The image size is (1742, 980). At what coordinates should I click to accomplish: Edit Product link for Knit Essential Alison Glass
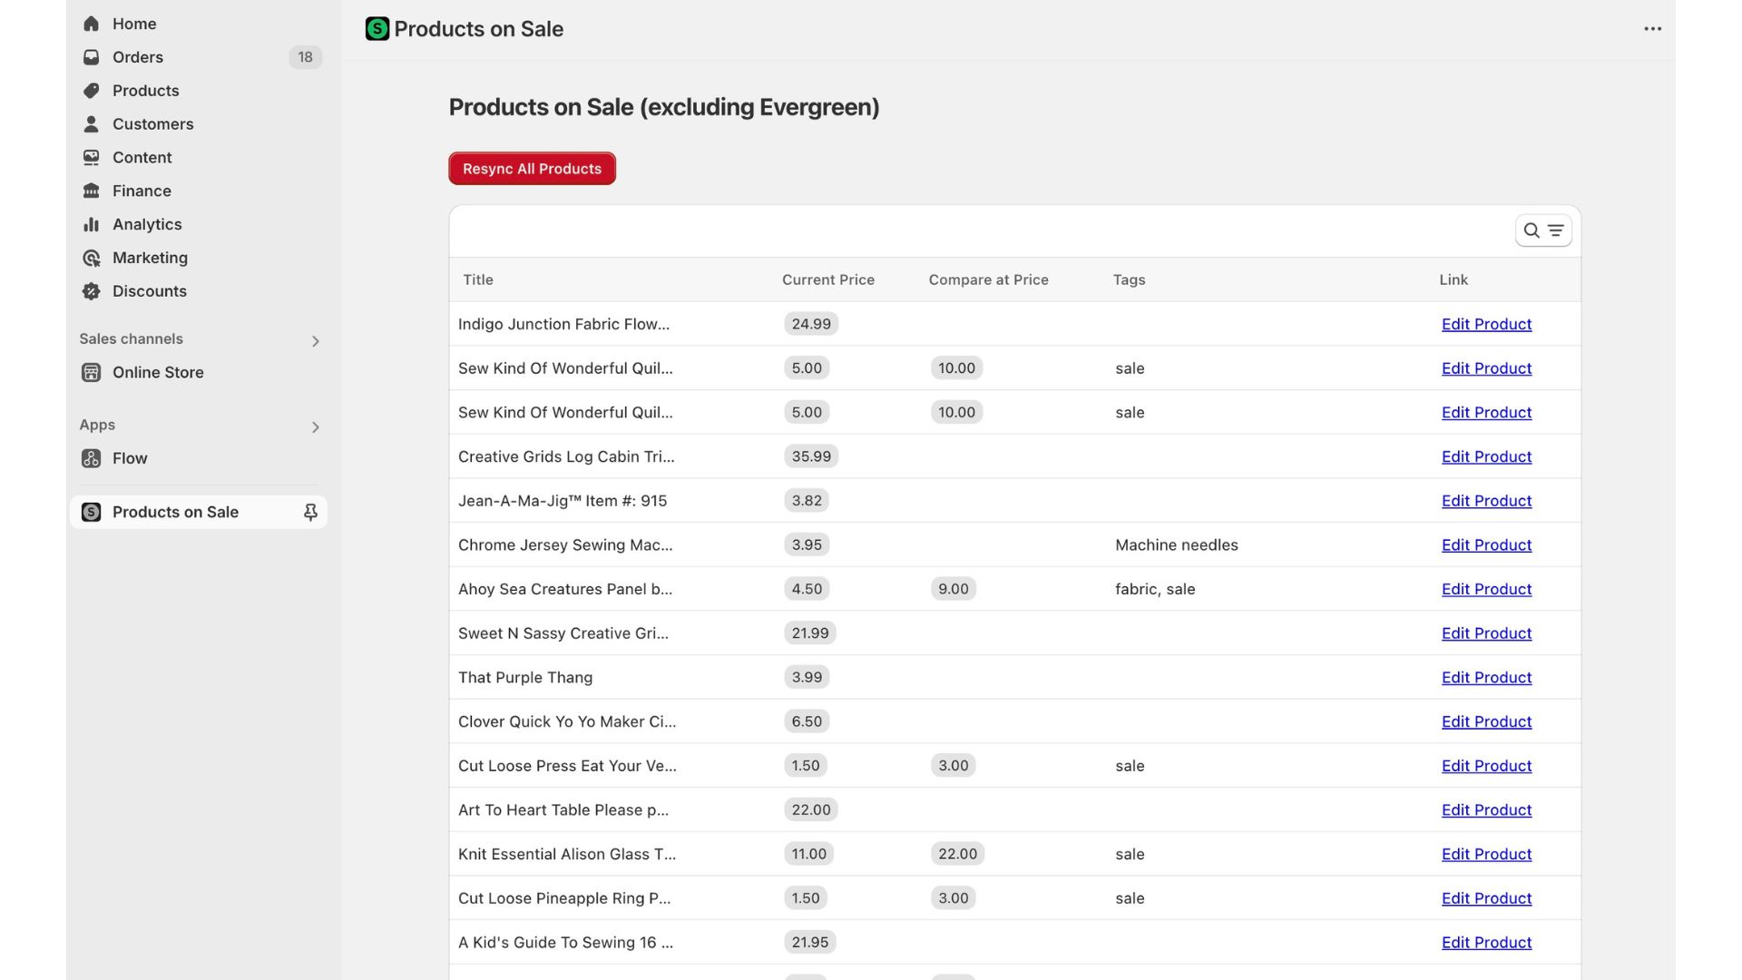(x=1486, y=854)
